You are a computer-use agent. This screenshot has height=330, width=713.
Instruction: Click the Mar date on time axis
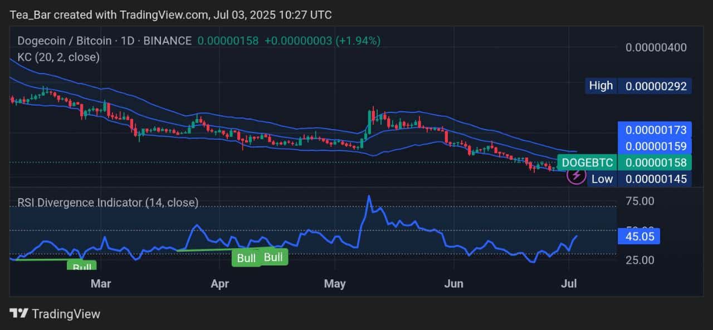101,284
